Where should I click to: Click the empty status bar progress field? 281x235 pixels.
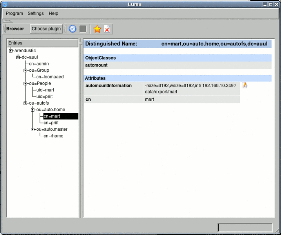[245, 228]
